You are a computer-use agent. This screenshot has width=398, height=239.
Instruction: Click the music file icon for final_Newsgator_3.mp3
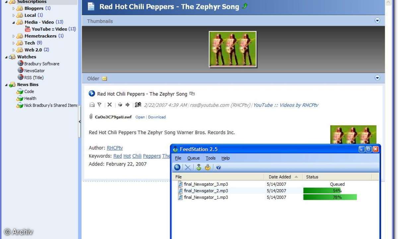click(180, 184)
